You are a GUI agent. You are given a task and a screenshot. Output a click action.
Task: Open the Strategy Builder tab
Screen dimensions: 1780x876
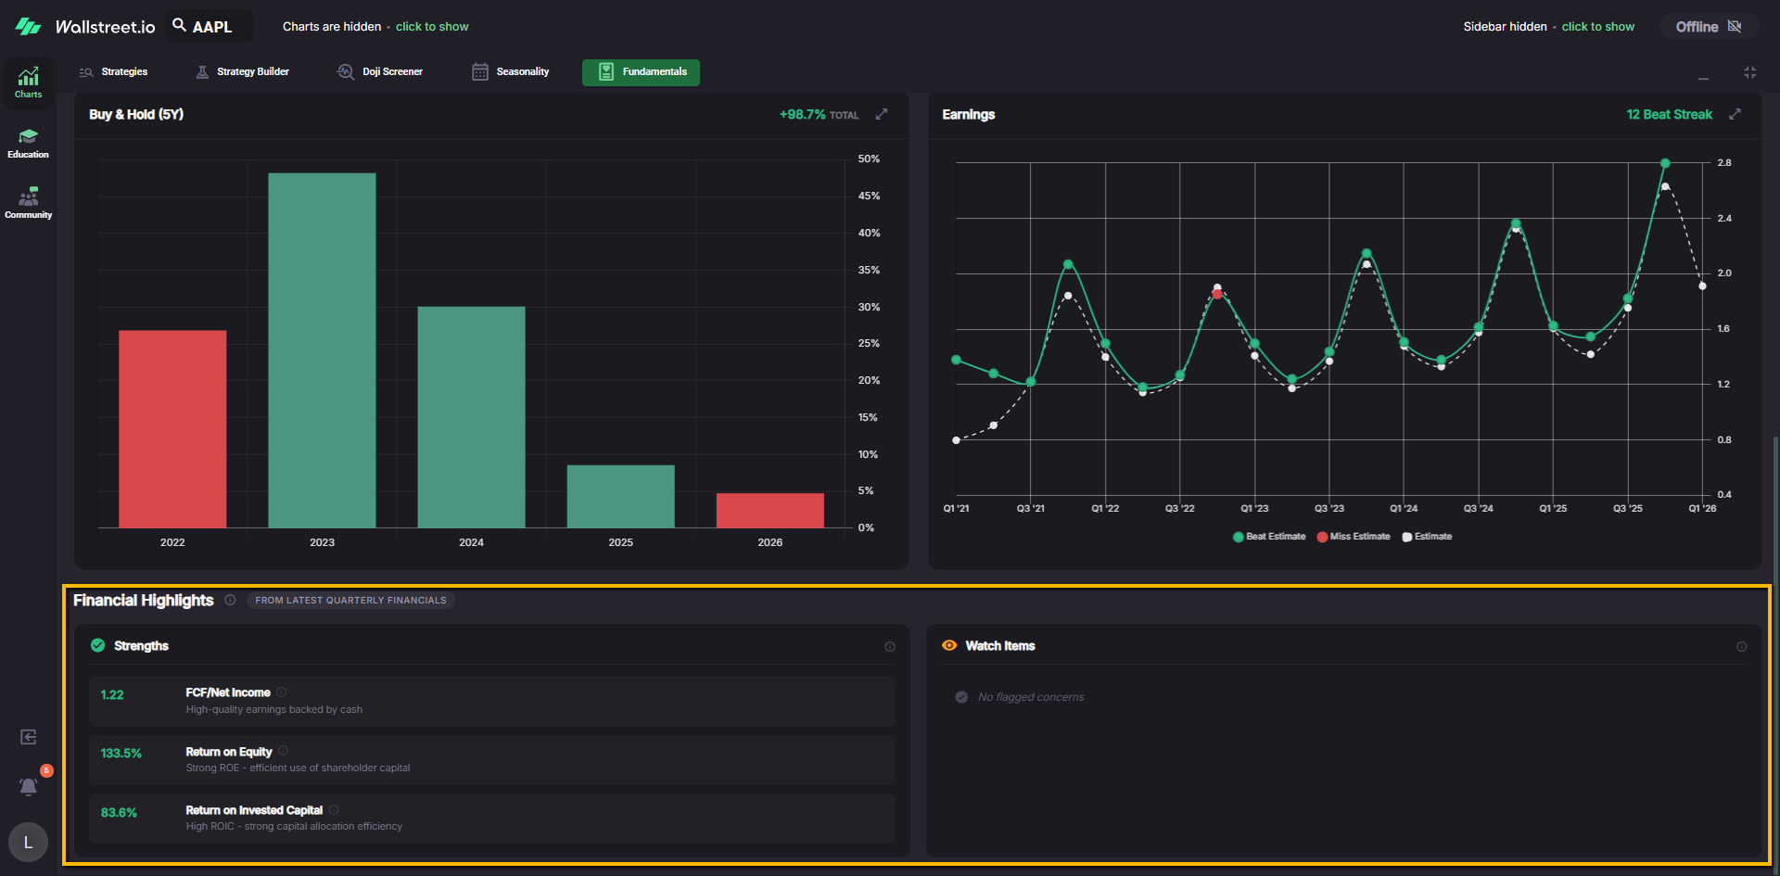point(243,72)
